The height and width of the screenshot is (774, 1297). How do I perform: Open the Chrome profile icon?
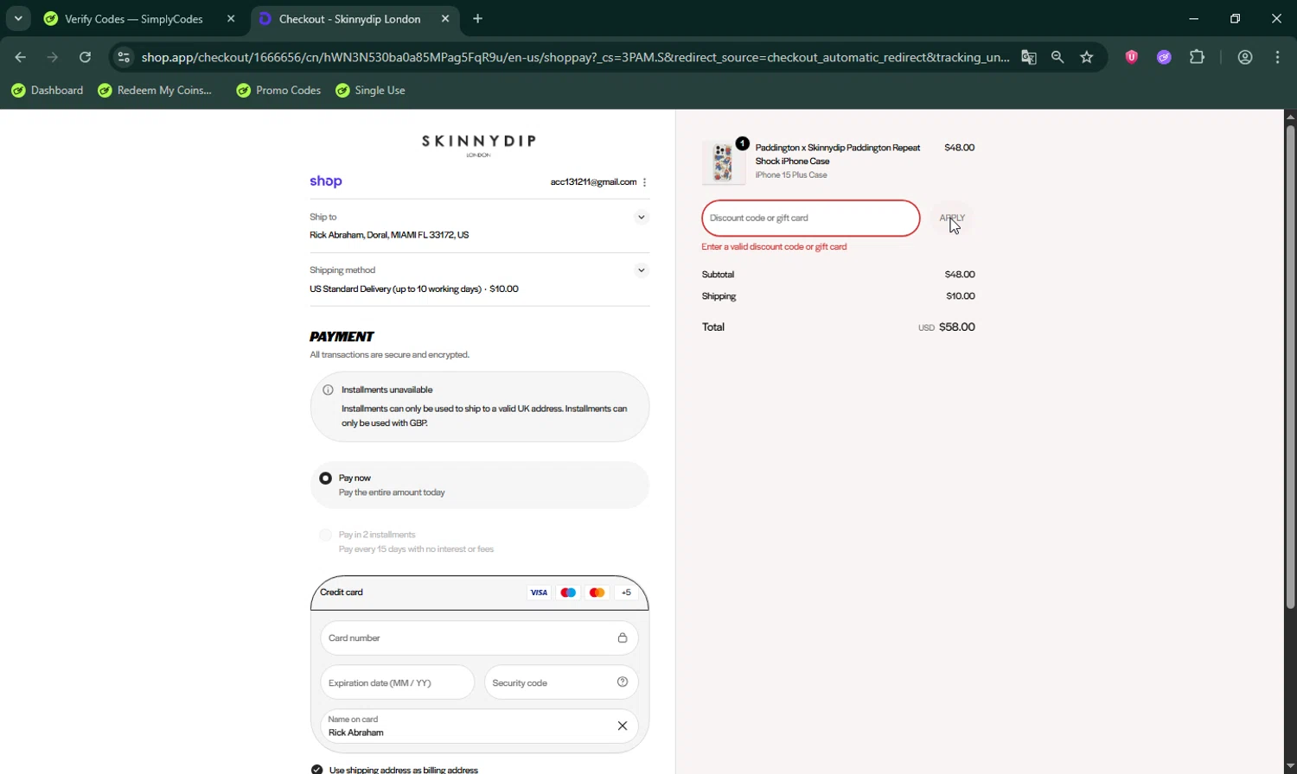(1245, 57)
